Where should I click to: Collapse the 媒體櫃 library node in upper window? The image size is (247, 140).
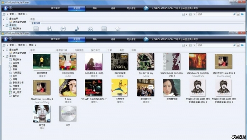(4, 26)
